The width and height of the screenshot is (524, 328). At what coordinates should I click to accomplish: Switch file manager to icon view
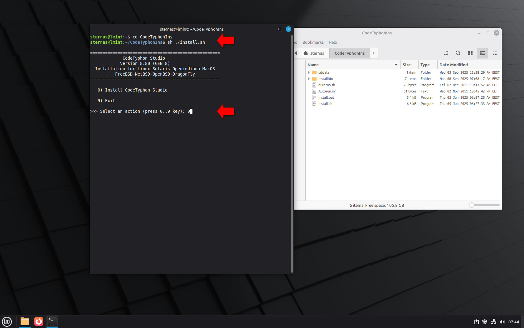point(470,53)
